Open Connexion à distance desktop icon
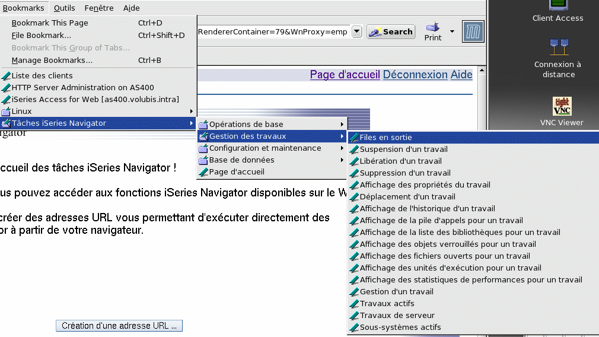599x337 pixels. pos(558,59)
